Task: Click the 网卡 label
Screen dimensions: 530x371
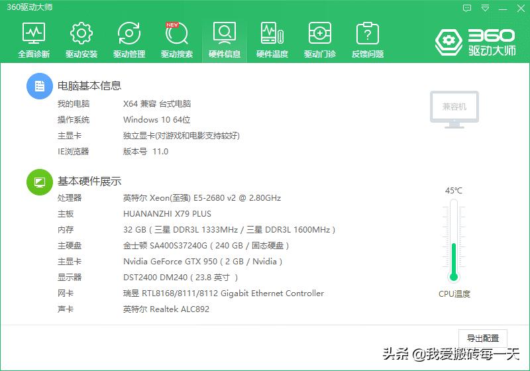Action: coord(66,293)
